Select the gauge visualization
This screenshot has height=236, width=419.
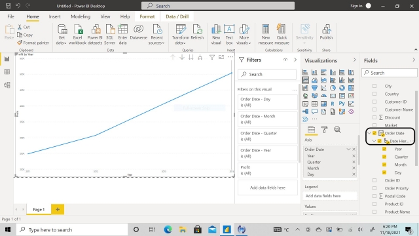[x=323, y=96]
